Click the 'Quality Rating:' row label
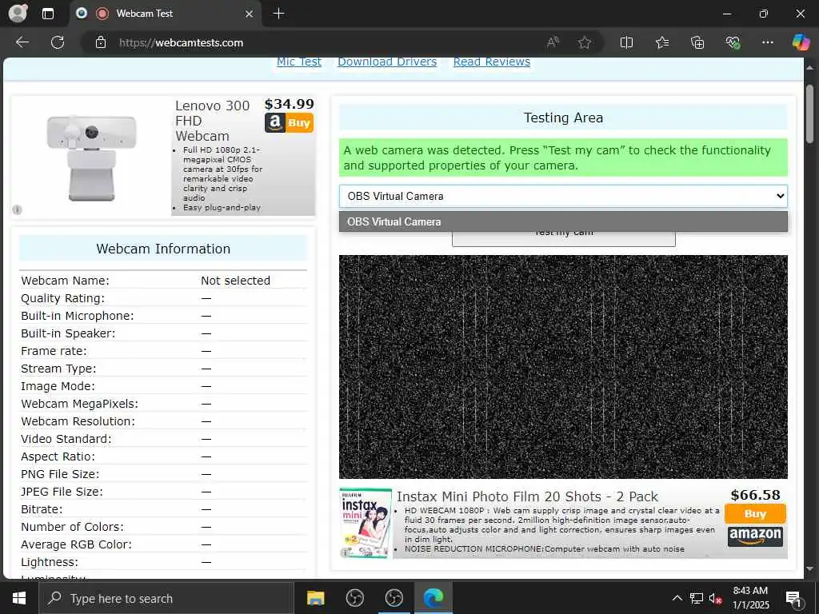 coord(62,298)
